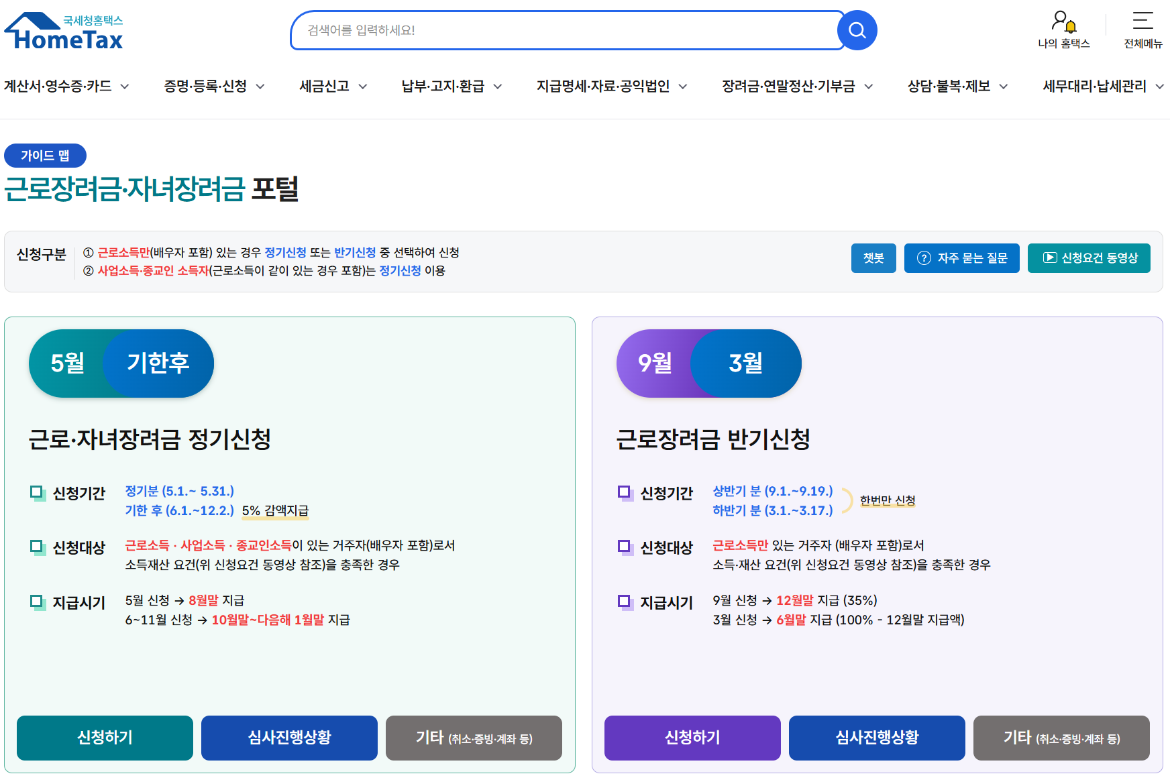Click square bullet icon beside 정기신청 지급시기
Viewport: 1170px width, 784px height.
pyautogui.click(x=38, y=602)
